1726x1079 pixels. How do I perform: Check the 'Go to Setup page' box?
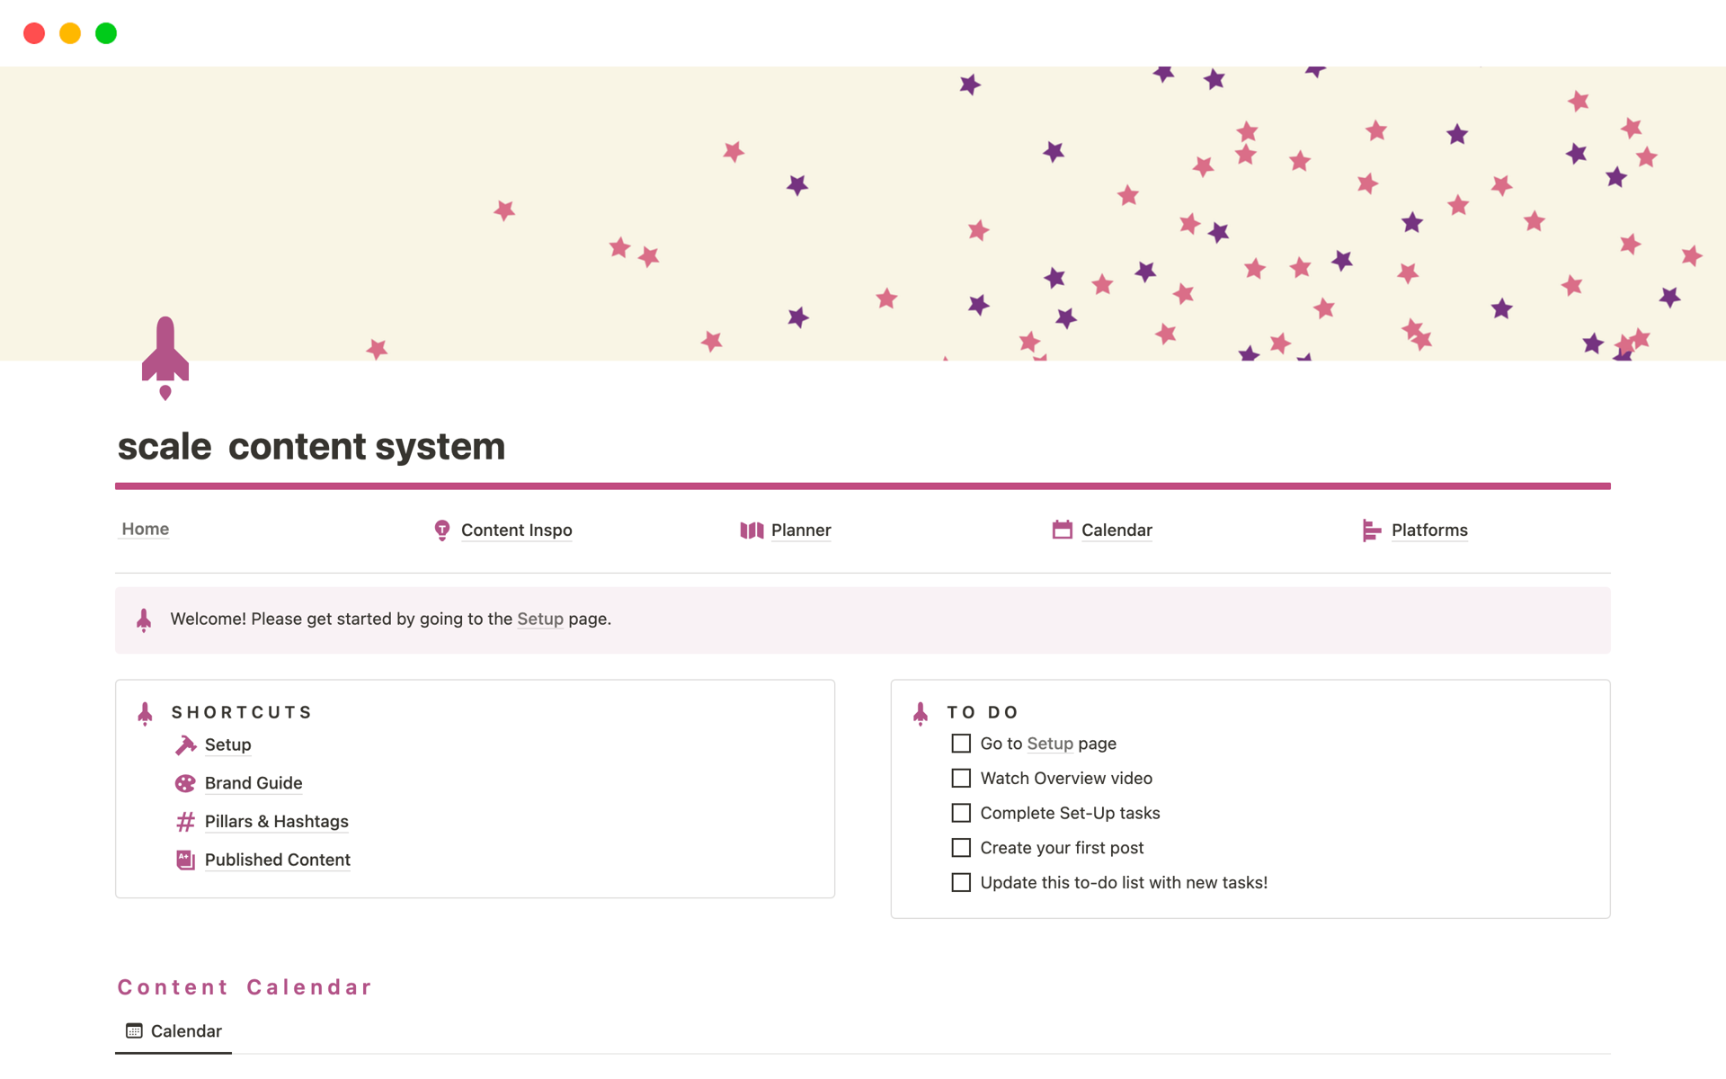tap(961, 744)
